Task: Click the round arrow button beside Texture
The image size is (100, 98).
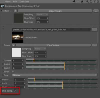Action: point(15,11)
